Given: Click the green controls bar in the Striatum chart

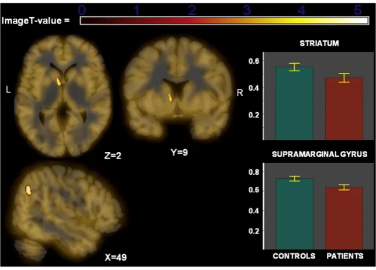Looking at the screenshot, I should [x=294, y=103].
